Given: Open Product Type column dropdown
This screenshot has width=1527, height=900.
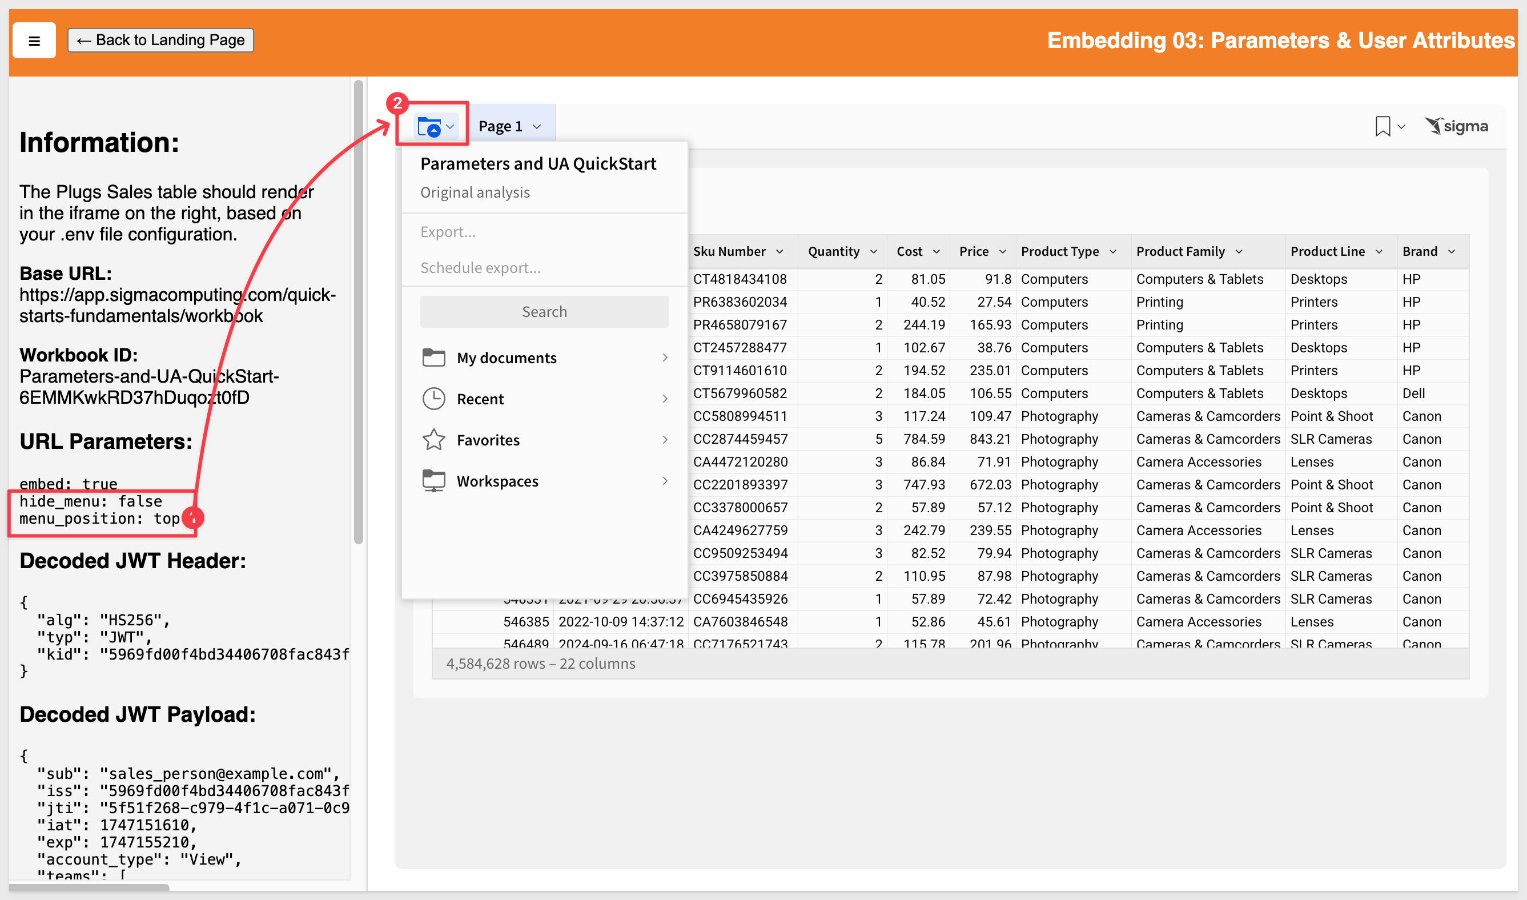Looking at the screenshot, I should click(1113, 252).
